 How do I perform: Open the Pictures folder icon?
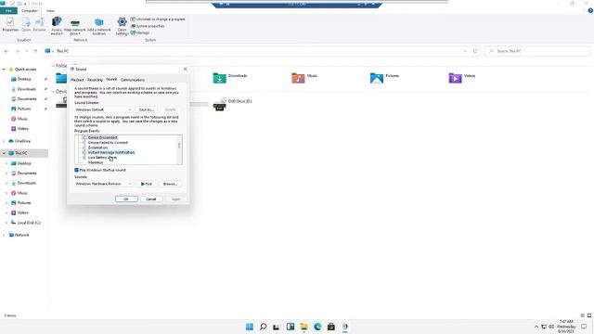pos(377,78)
